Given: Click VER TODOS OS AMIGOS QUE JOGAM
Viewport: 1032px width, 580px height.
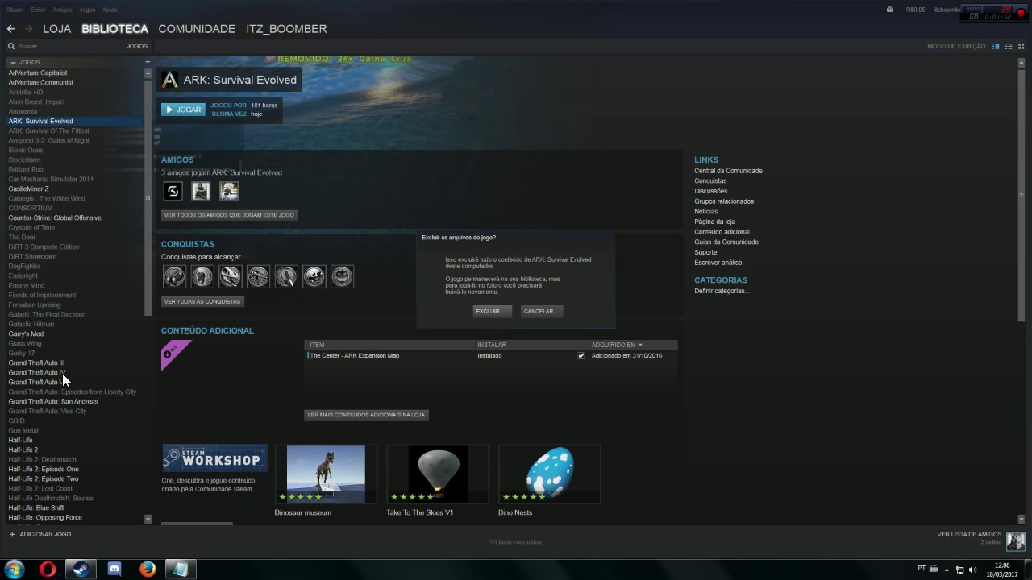Looking at the screenshot, I should (x=229, y=215).
